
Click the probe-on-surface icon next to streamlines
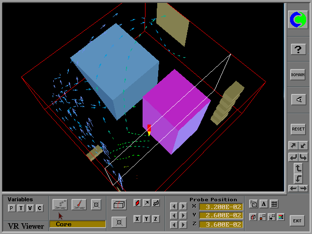point(79,204)
